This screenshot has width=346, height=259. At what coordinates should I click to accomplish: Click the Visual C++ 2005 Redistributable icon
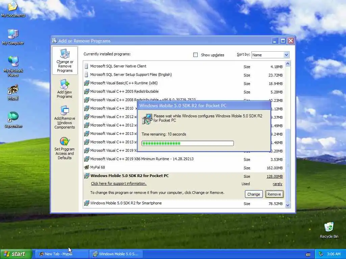tap(86, 91)
